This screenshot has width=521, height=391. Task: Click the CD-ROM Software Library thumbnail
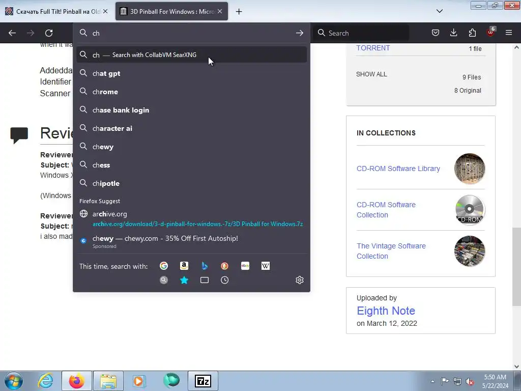point(470,169)
